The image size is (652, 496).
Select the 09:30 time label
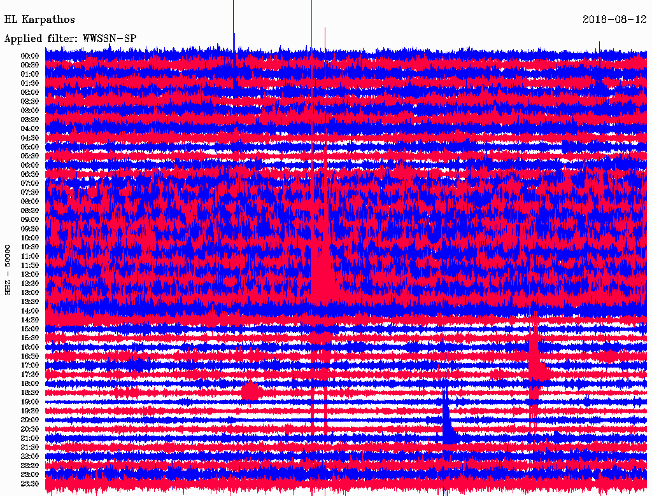tap(30, 229)
